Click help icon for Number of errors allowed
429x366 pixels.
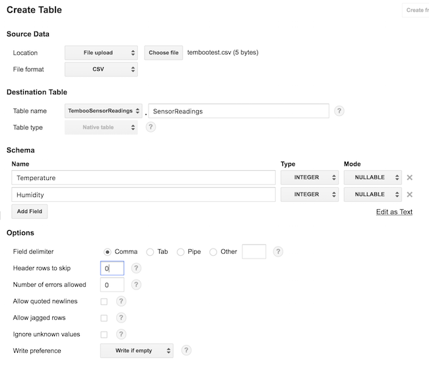click(136, 285)
